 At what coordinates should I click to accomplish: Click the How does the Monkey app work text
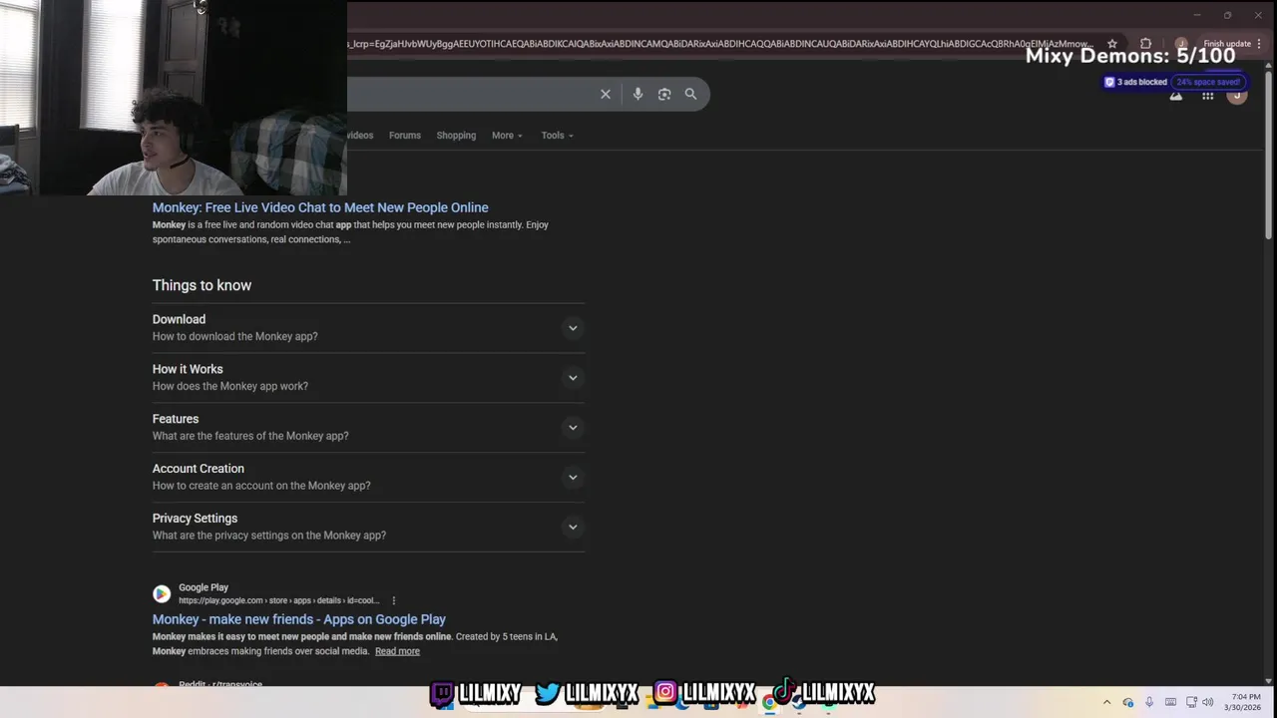click(x=230, y=387)
